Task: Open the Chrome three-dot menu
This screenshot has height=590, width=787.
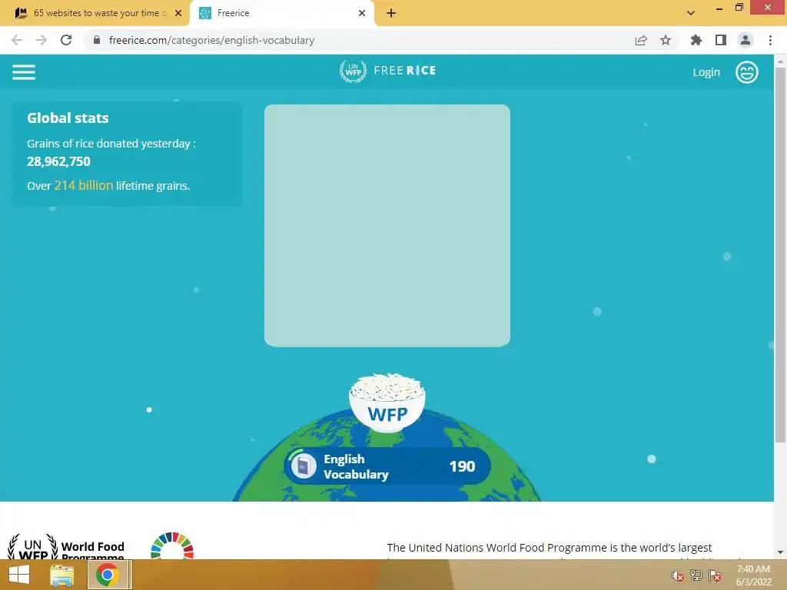Action: pyautogui.click(x=770, y=40)
